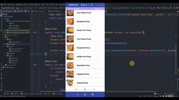Tap the Seafood Pizza thumbnail image
This screenshot has height=100, width=179.
coord(70,83)
